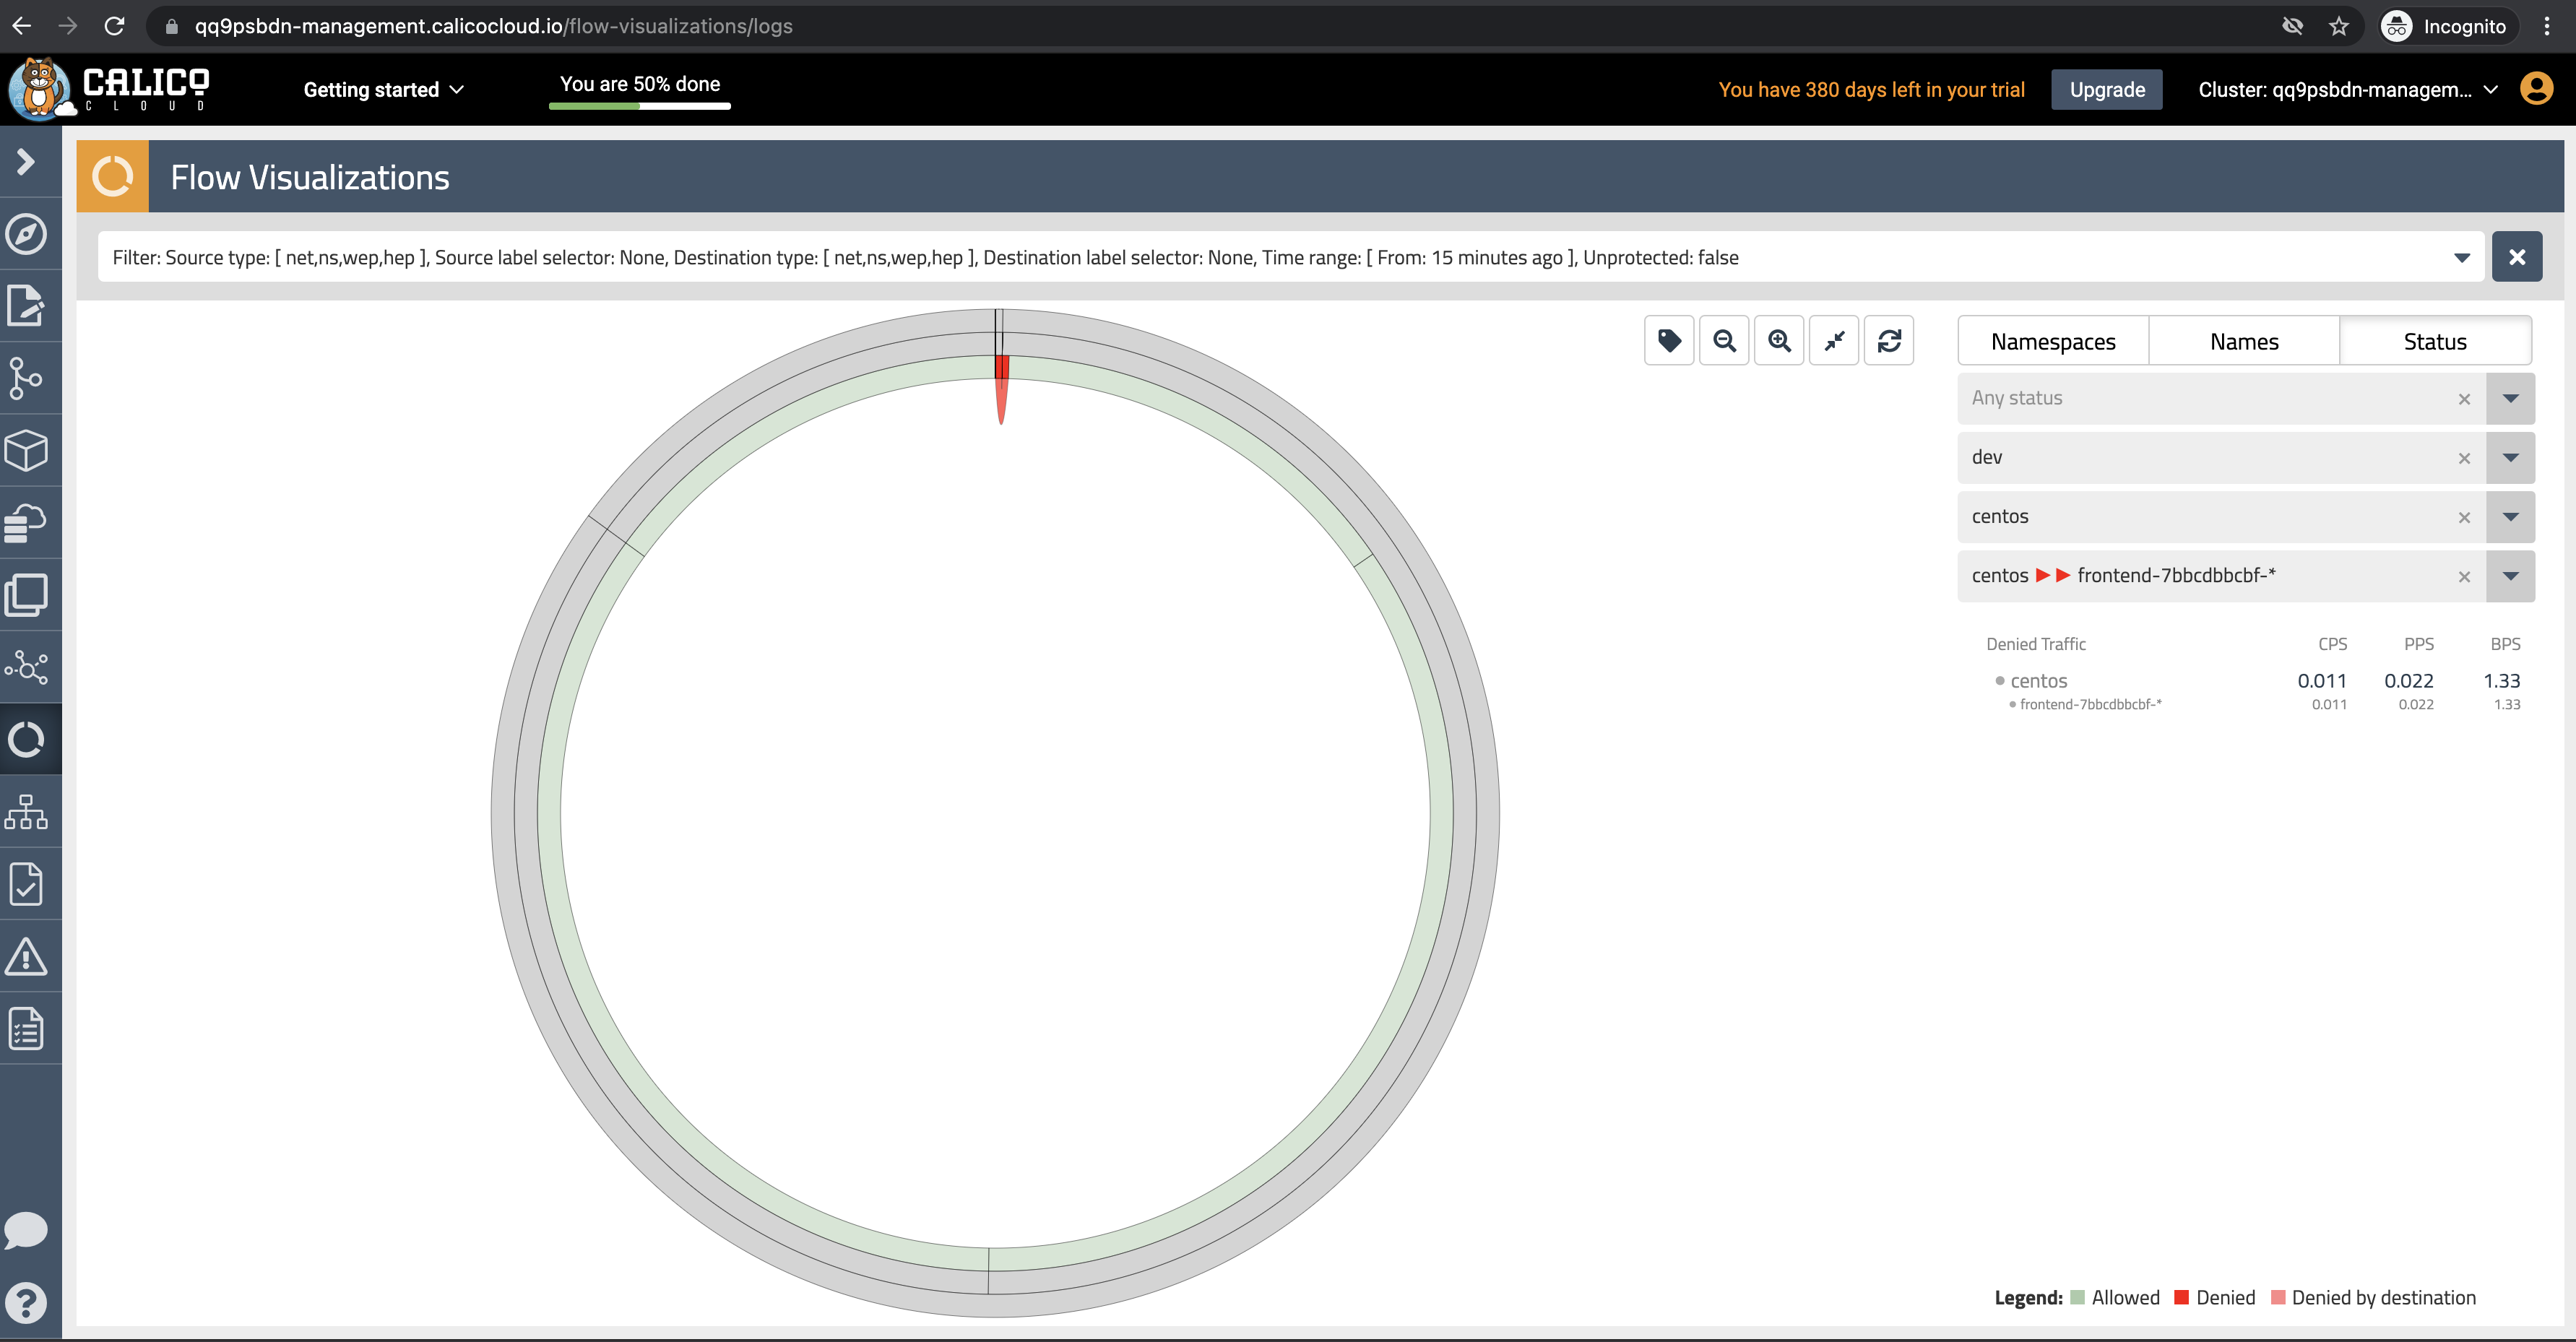Zoom in on the flow visualization

[x=1779, y=341]
